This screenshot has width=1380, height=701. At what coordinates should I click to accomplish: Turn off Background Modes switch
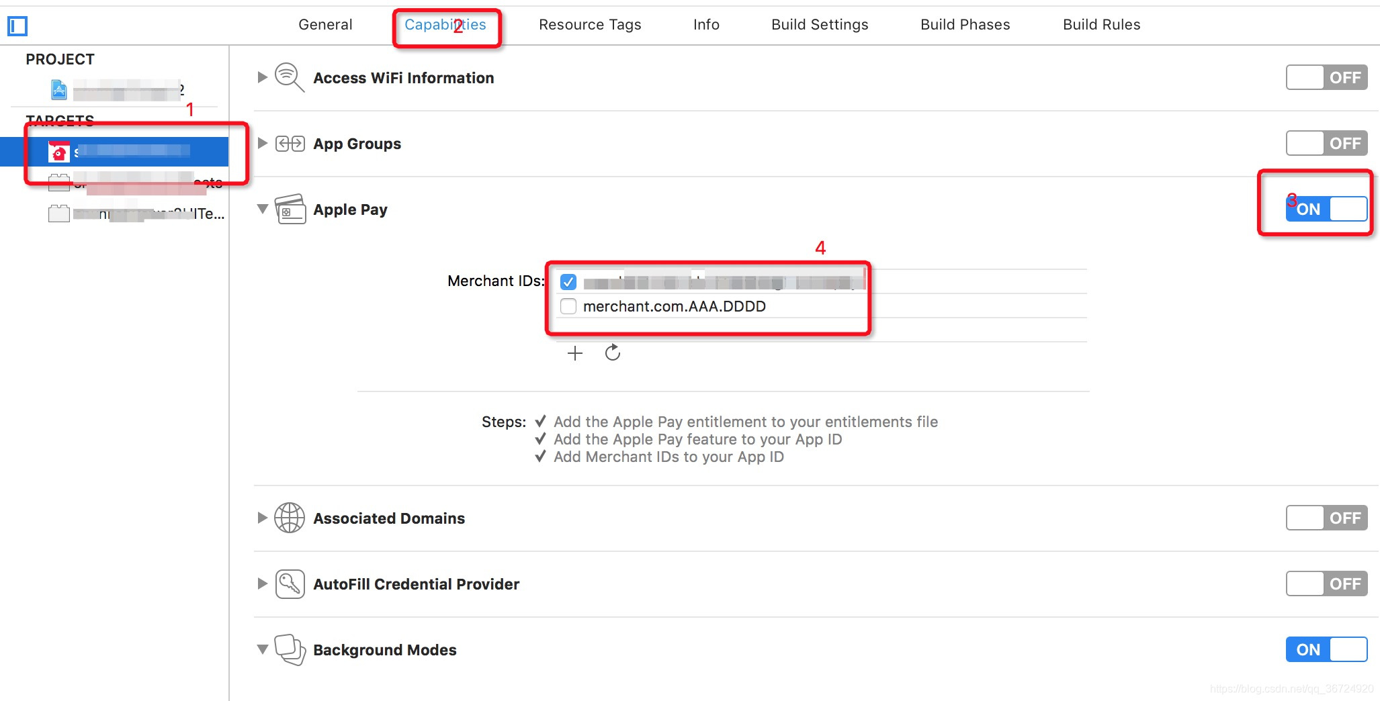pyautogui.click(x=1326, y=649)
